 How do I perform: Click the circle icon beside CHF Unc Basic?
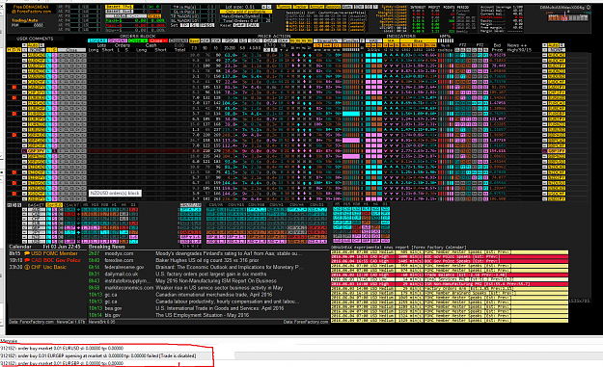(27, 267)
